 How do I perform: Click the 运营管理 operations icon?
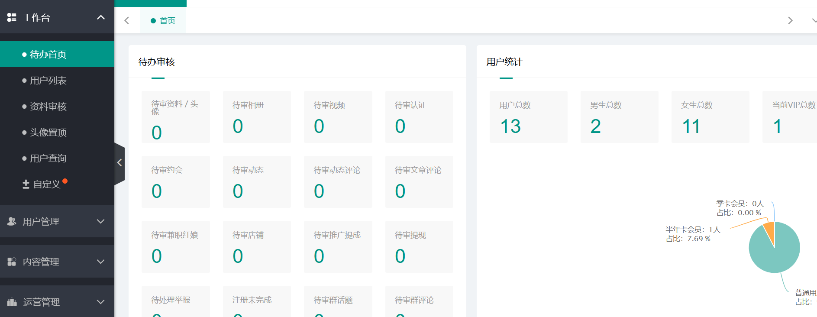click(12, 302)
